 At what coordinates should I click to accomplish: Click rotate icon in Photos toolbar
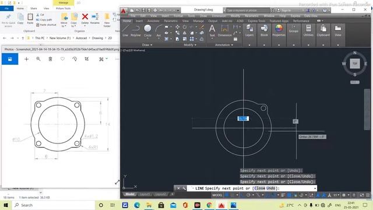(x=75, y=59)
